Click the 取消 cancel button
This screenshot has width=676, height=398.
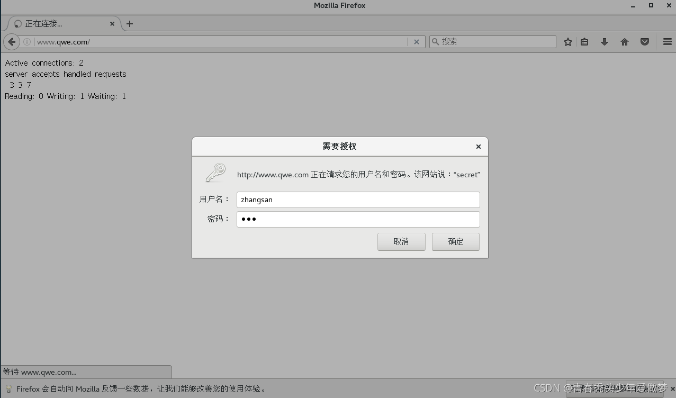(x=401, y=241)
